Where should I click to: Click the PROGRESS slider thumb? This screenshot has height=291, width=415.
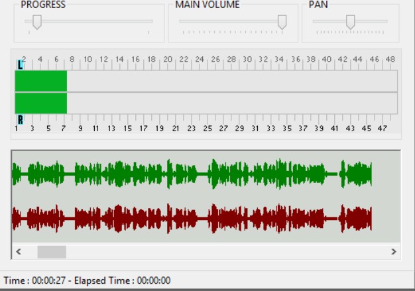pyautogui.click(x=37, y=22)
